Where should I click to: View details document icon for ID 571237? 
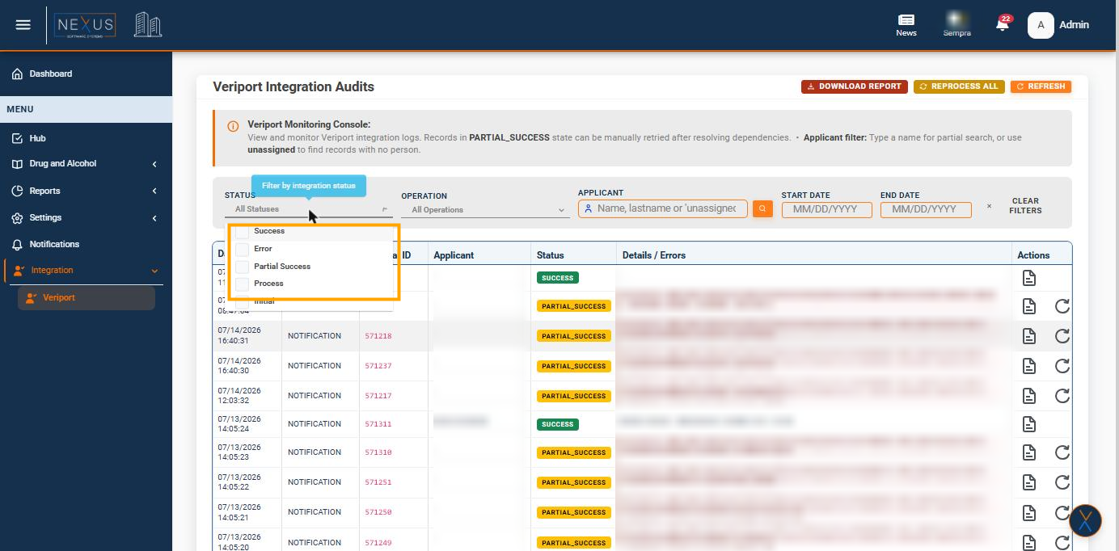point(1028,366)
